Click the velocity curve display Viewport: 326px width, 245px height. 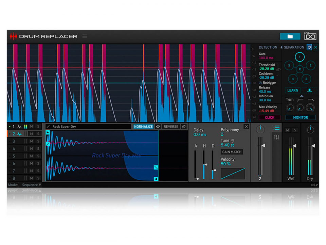[233, 174]
